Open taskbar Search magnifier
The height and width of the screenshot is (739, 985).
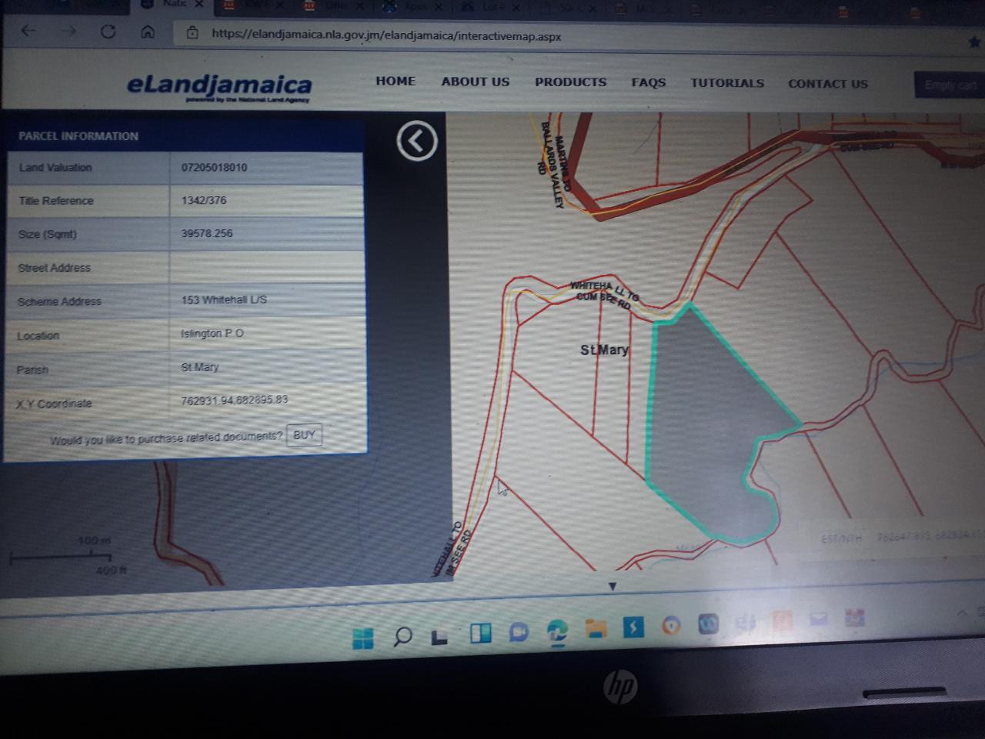point(402,637)
